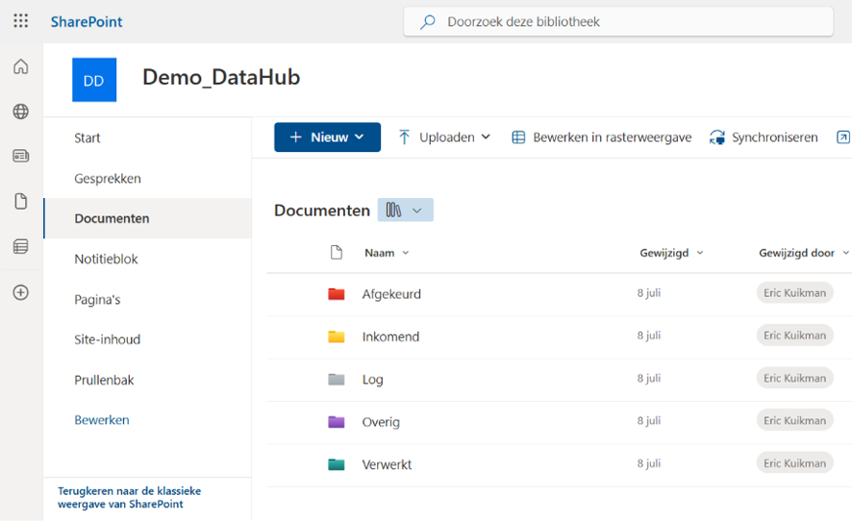Click the purple Overig folder icon

[337, 422]
